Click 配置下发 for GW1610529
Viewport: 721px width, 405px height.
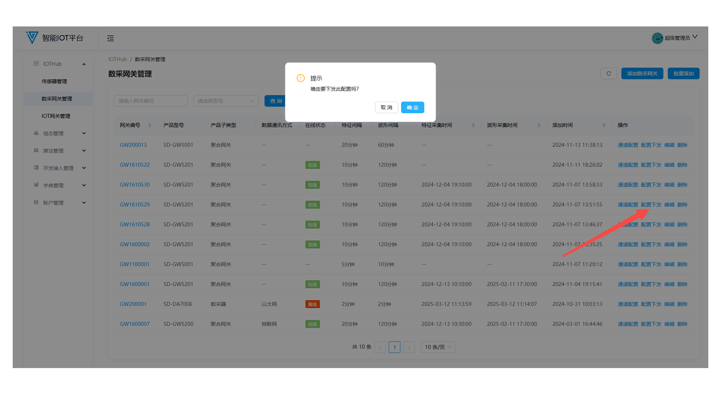coord(651,205)
